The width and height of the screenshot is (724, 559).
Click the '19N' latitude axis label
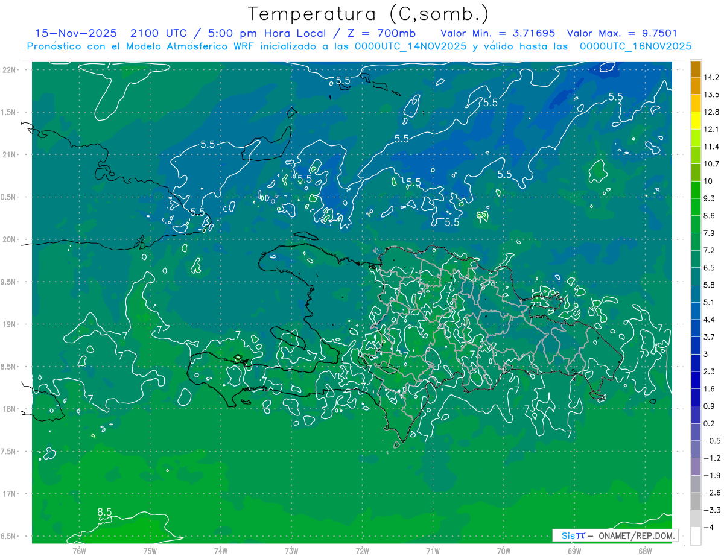tap(10, 324)
